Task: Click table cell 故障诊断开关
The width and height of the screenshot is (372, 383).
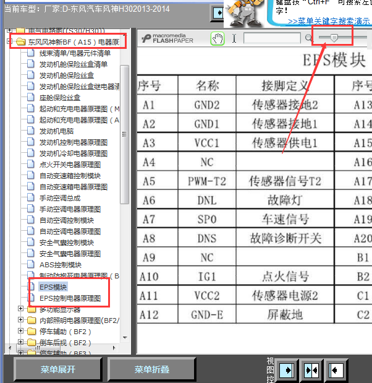Action: click(x=285, y=238)
